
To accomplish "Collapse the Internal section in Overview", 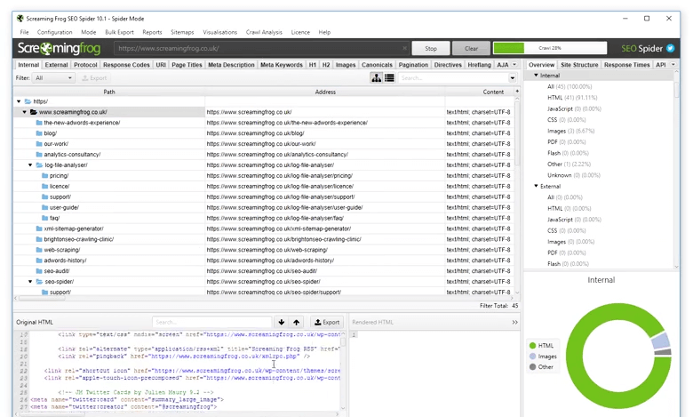I will tap(536, 76).
